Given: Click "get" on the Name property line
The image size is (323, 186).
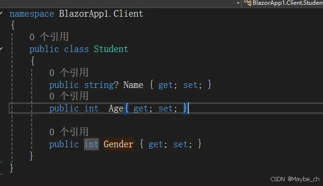Looking at the screenshot, I should point(165,86).
